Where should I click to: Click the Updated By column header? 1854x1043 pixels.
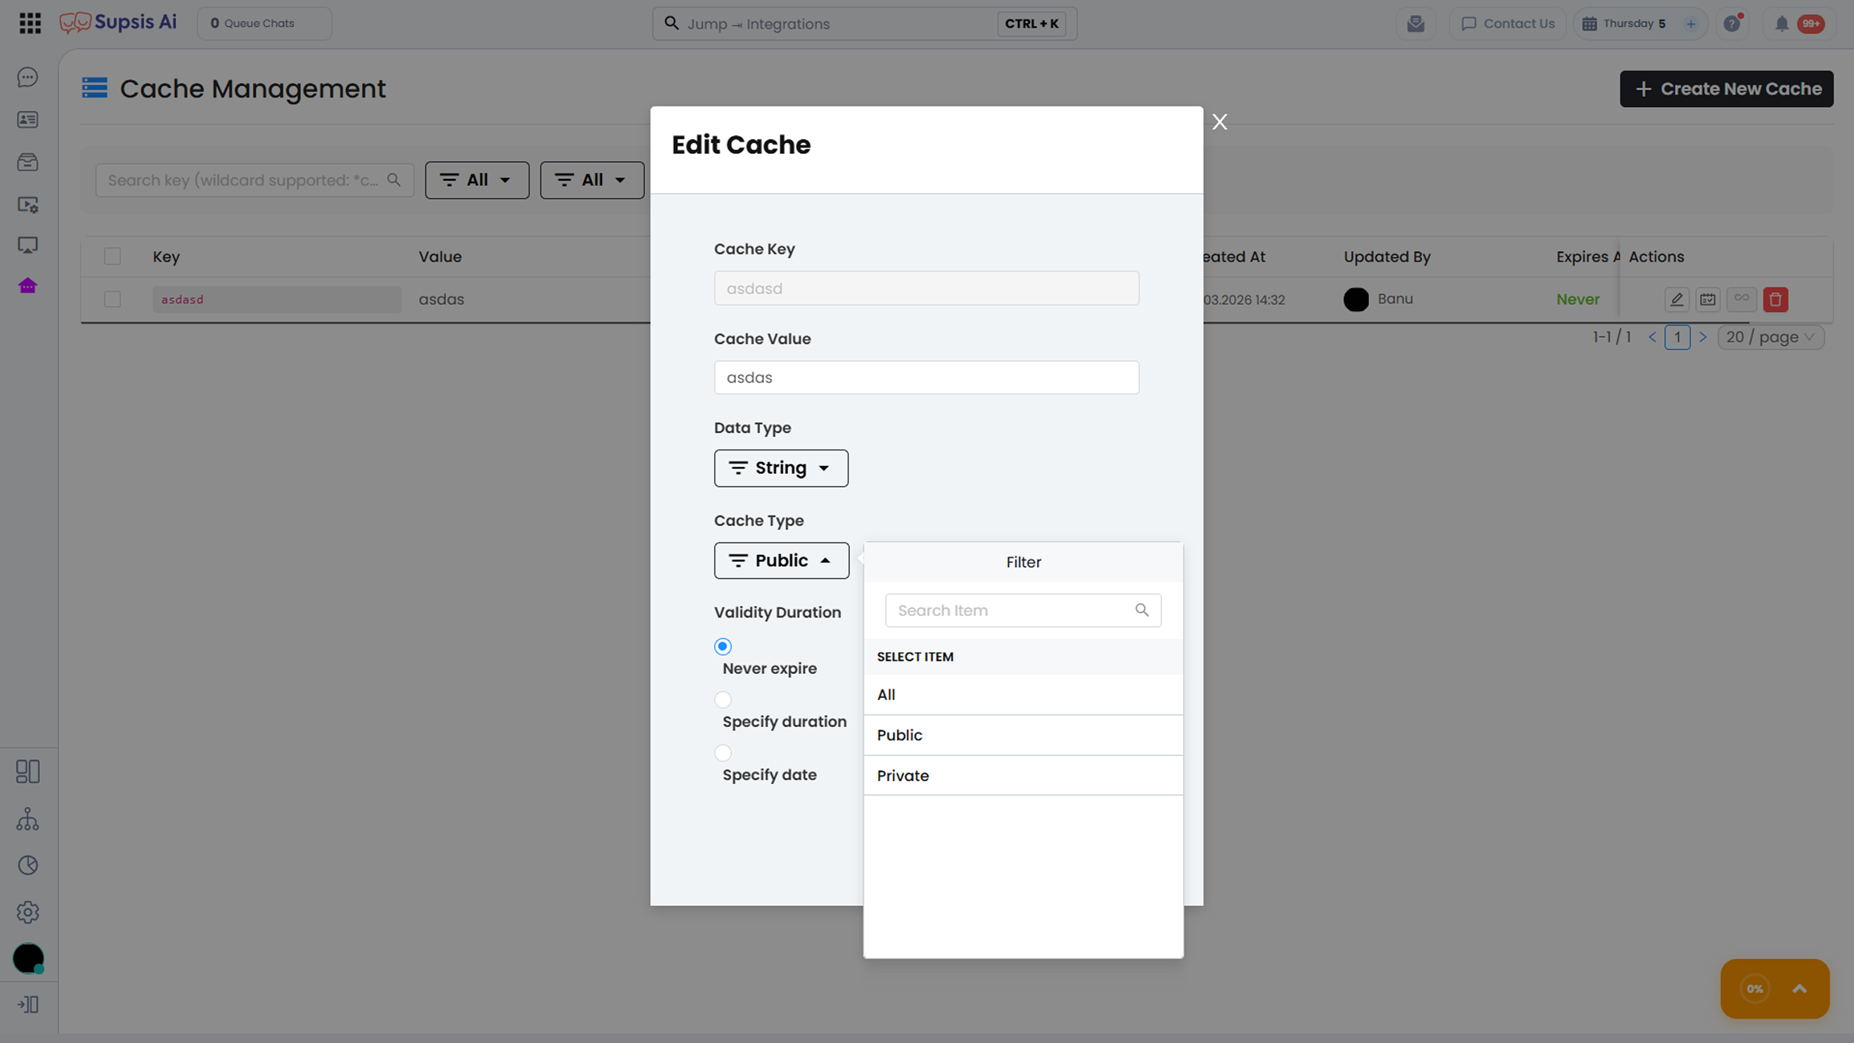[x=1387, y=256]
